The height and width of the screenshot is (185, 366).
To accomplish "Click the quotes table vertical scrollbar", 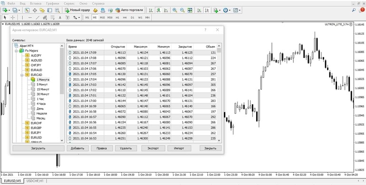I will [x=219, y=92].
